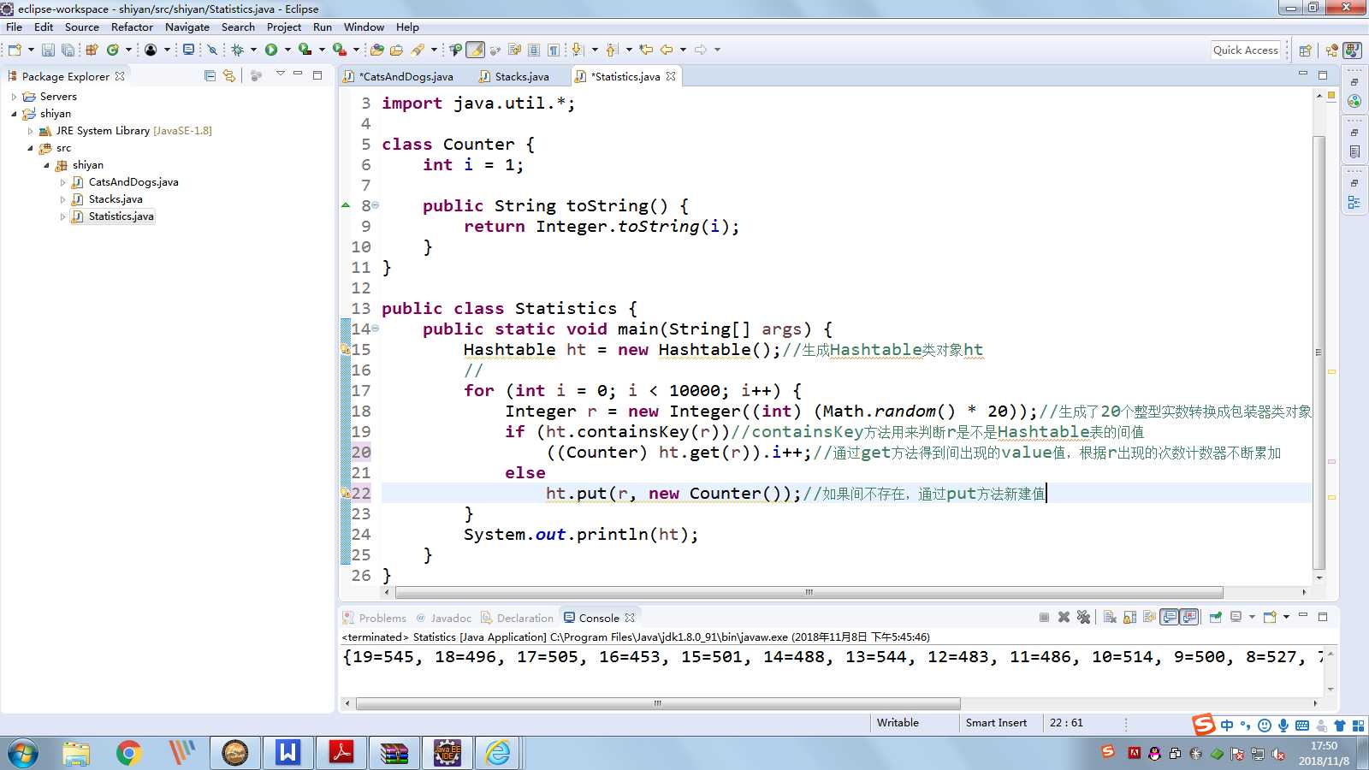Collapse the shiyan project node

14,114
